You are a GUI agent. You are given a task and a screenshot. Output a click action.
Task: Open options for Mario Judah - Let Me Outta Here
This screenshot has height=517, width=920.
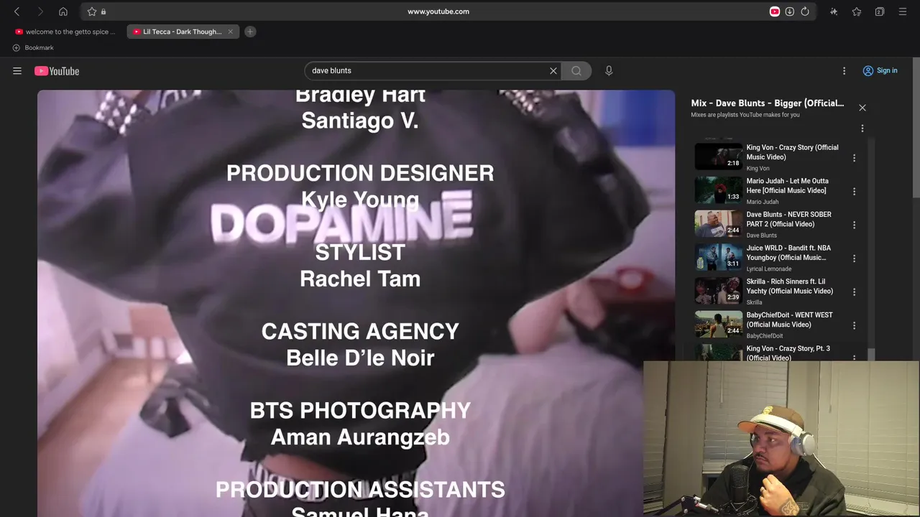[x=854, y=192]
